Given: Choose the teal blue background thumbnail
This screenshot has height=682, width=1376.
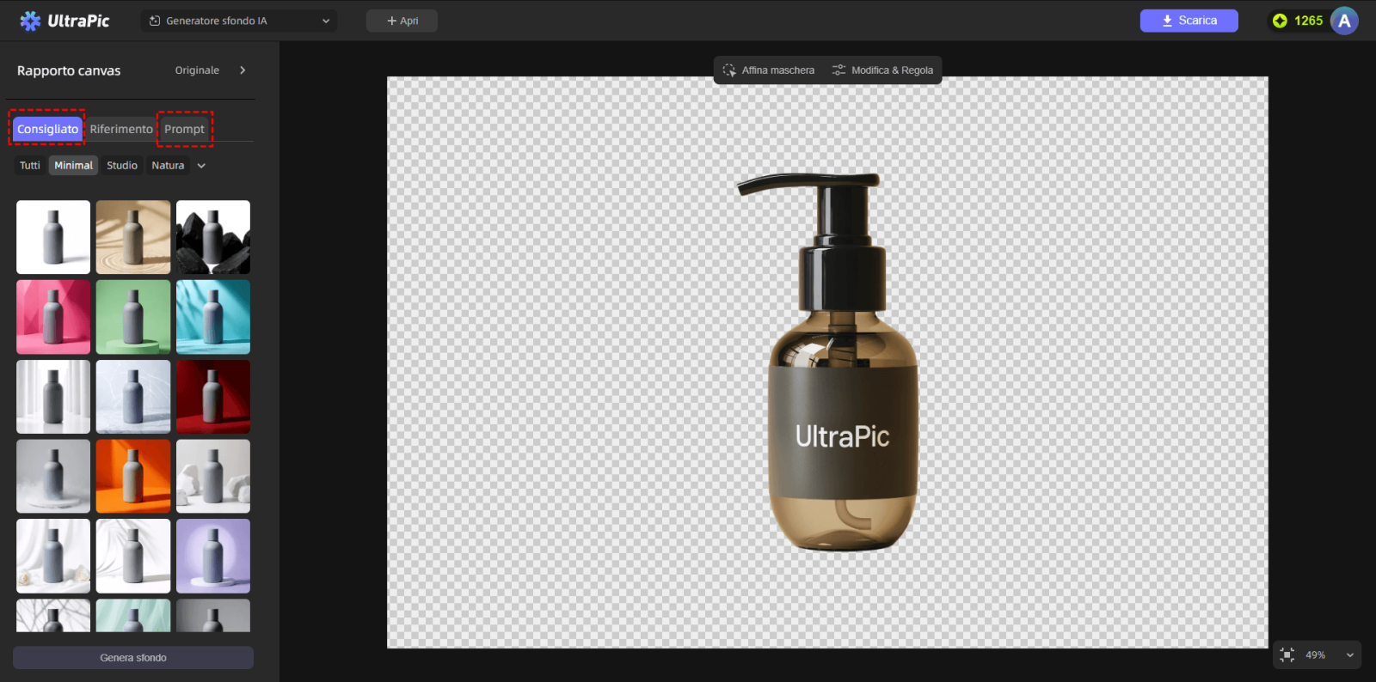Looking at the screenshot, I should [213, 317].
